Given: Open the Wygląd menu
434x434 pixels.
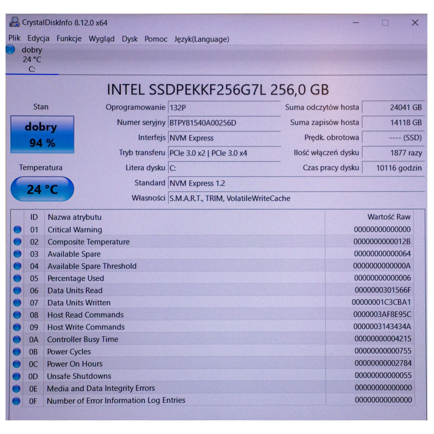Looking at the screenshot, I should [x=102, y=39].
